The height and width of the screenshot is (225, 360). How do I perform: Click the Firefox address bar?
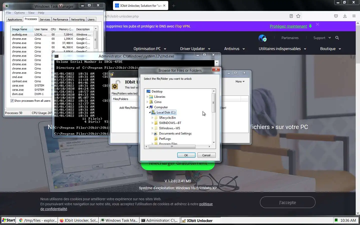[195, 16]
